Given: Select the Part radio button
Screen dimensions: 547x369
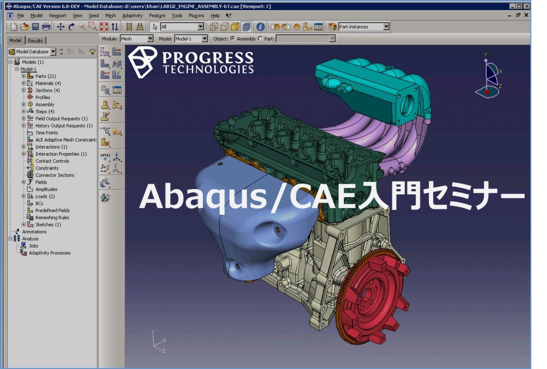Looking at the screenshot, I should click(259, 39).
